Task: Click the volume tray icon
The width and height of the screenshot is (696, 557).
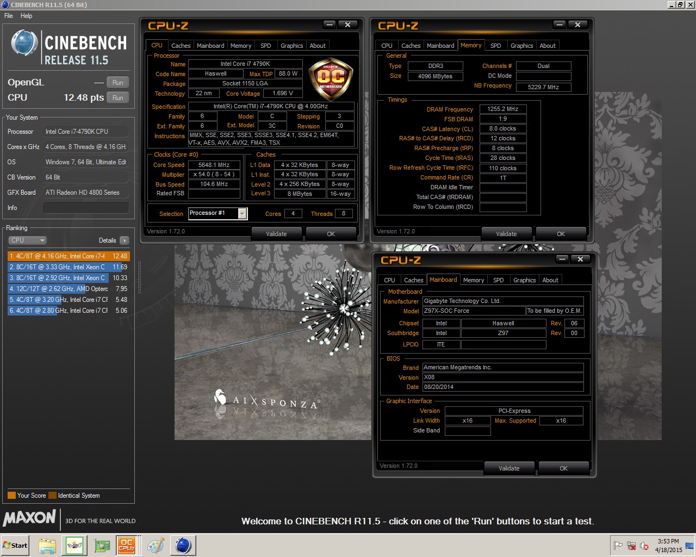Action: 644,546
